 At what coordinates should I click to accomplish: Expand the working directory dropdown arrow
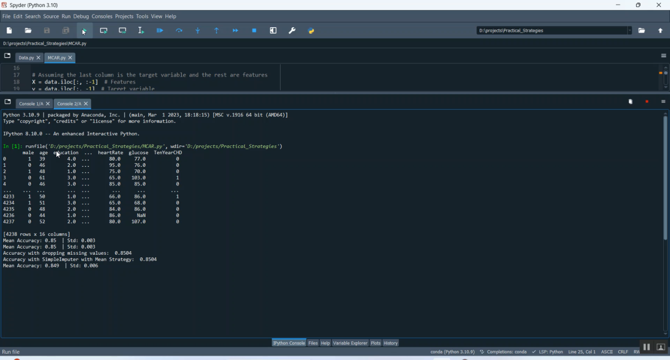click(x=629, y=31)
